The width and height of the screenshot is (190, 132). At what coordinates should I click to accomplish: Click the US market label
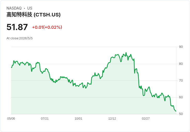coord(30,8)
